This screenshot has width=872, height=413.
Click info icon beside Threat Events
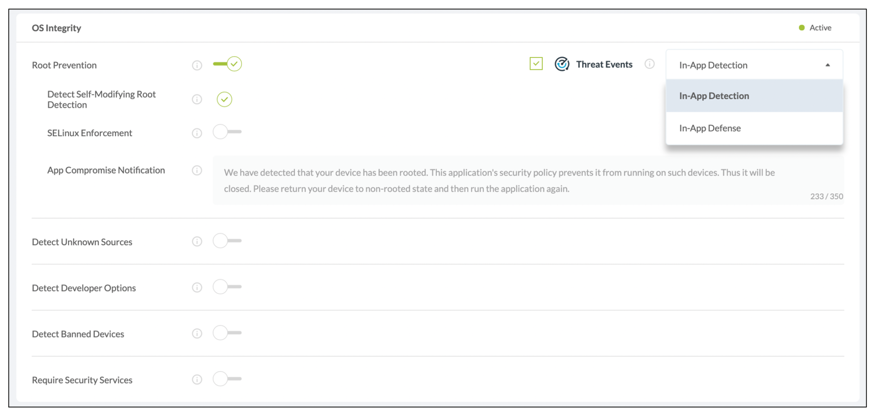pos(649,64)
